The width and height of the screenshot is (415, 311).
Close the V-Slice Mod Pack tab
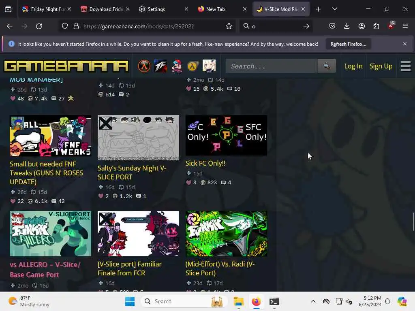(303, 9)
